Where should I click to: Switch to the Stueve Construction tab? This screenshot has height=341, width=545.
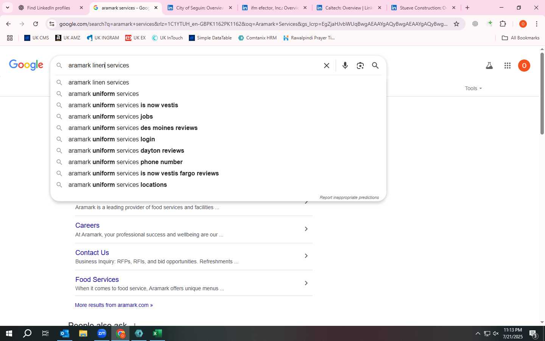423,8
